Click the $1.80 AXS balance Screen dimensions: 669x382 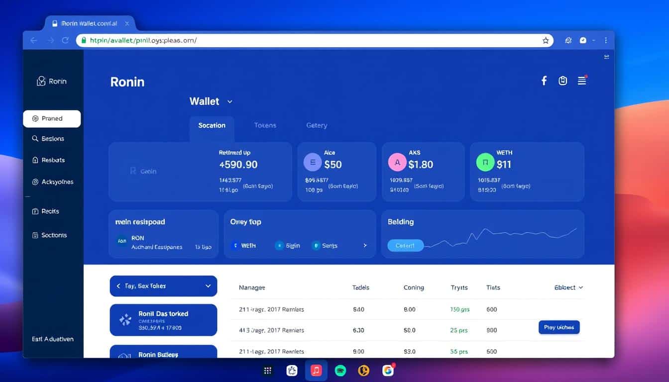coord(421,165)
